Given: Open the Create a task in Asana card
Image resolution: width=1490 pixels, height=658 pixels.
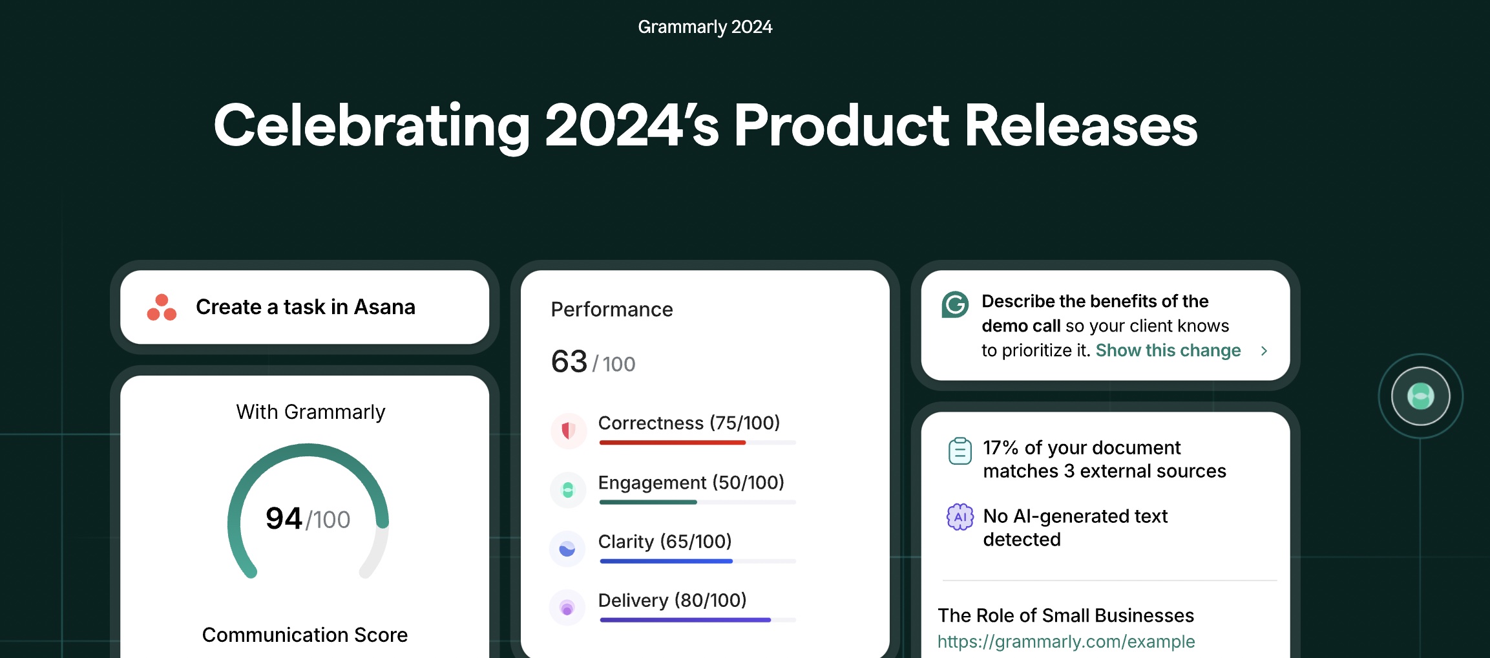Looking at the screenshot, I should [304, 307].
